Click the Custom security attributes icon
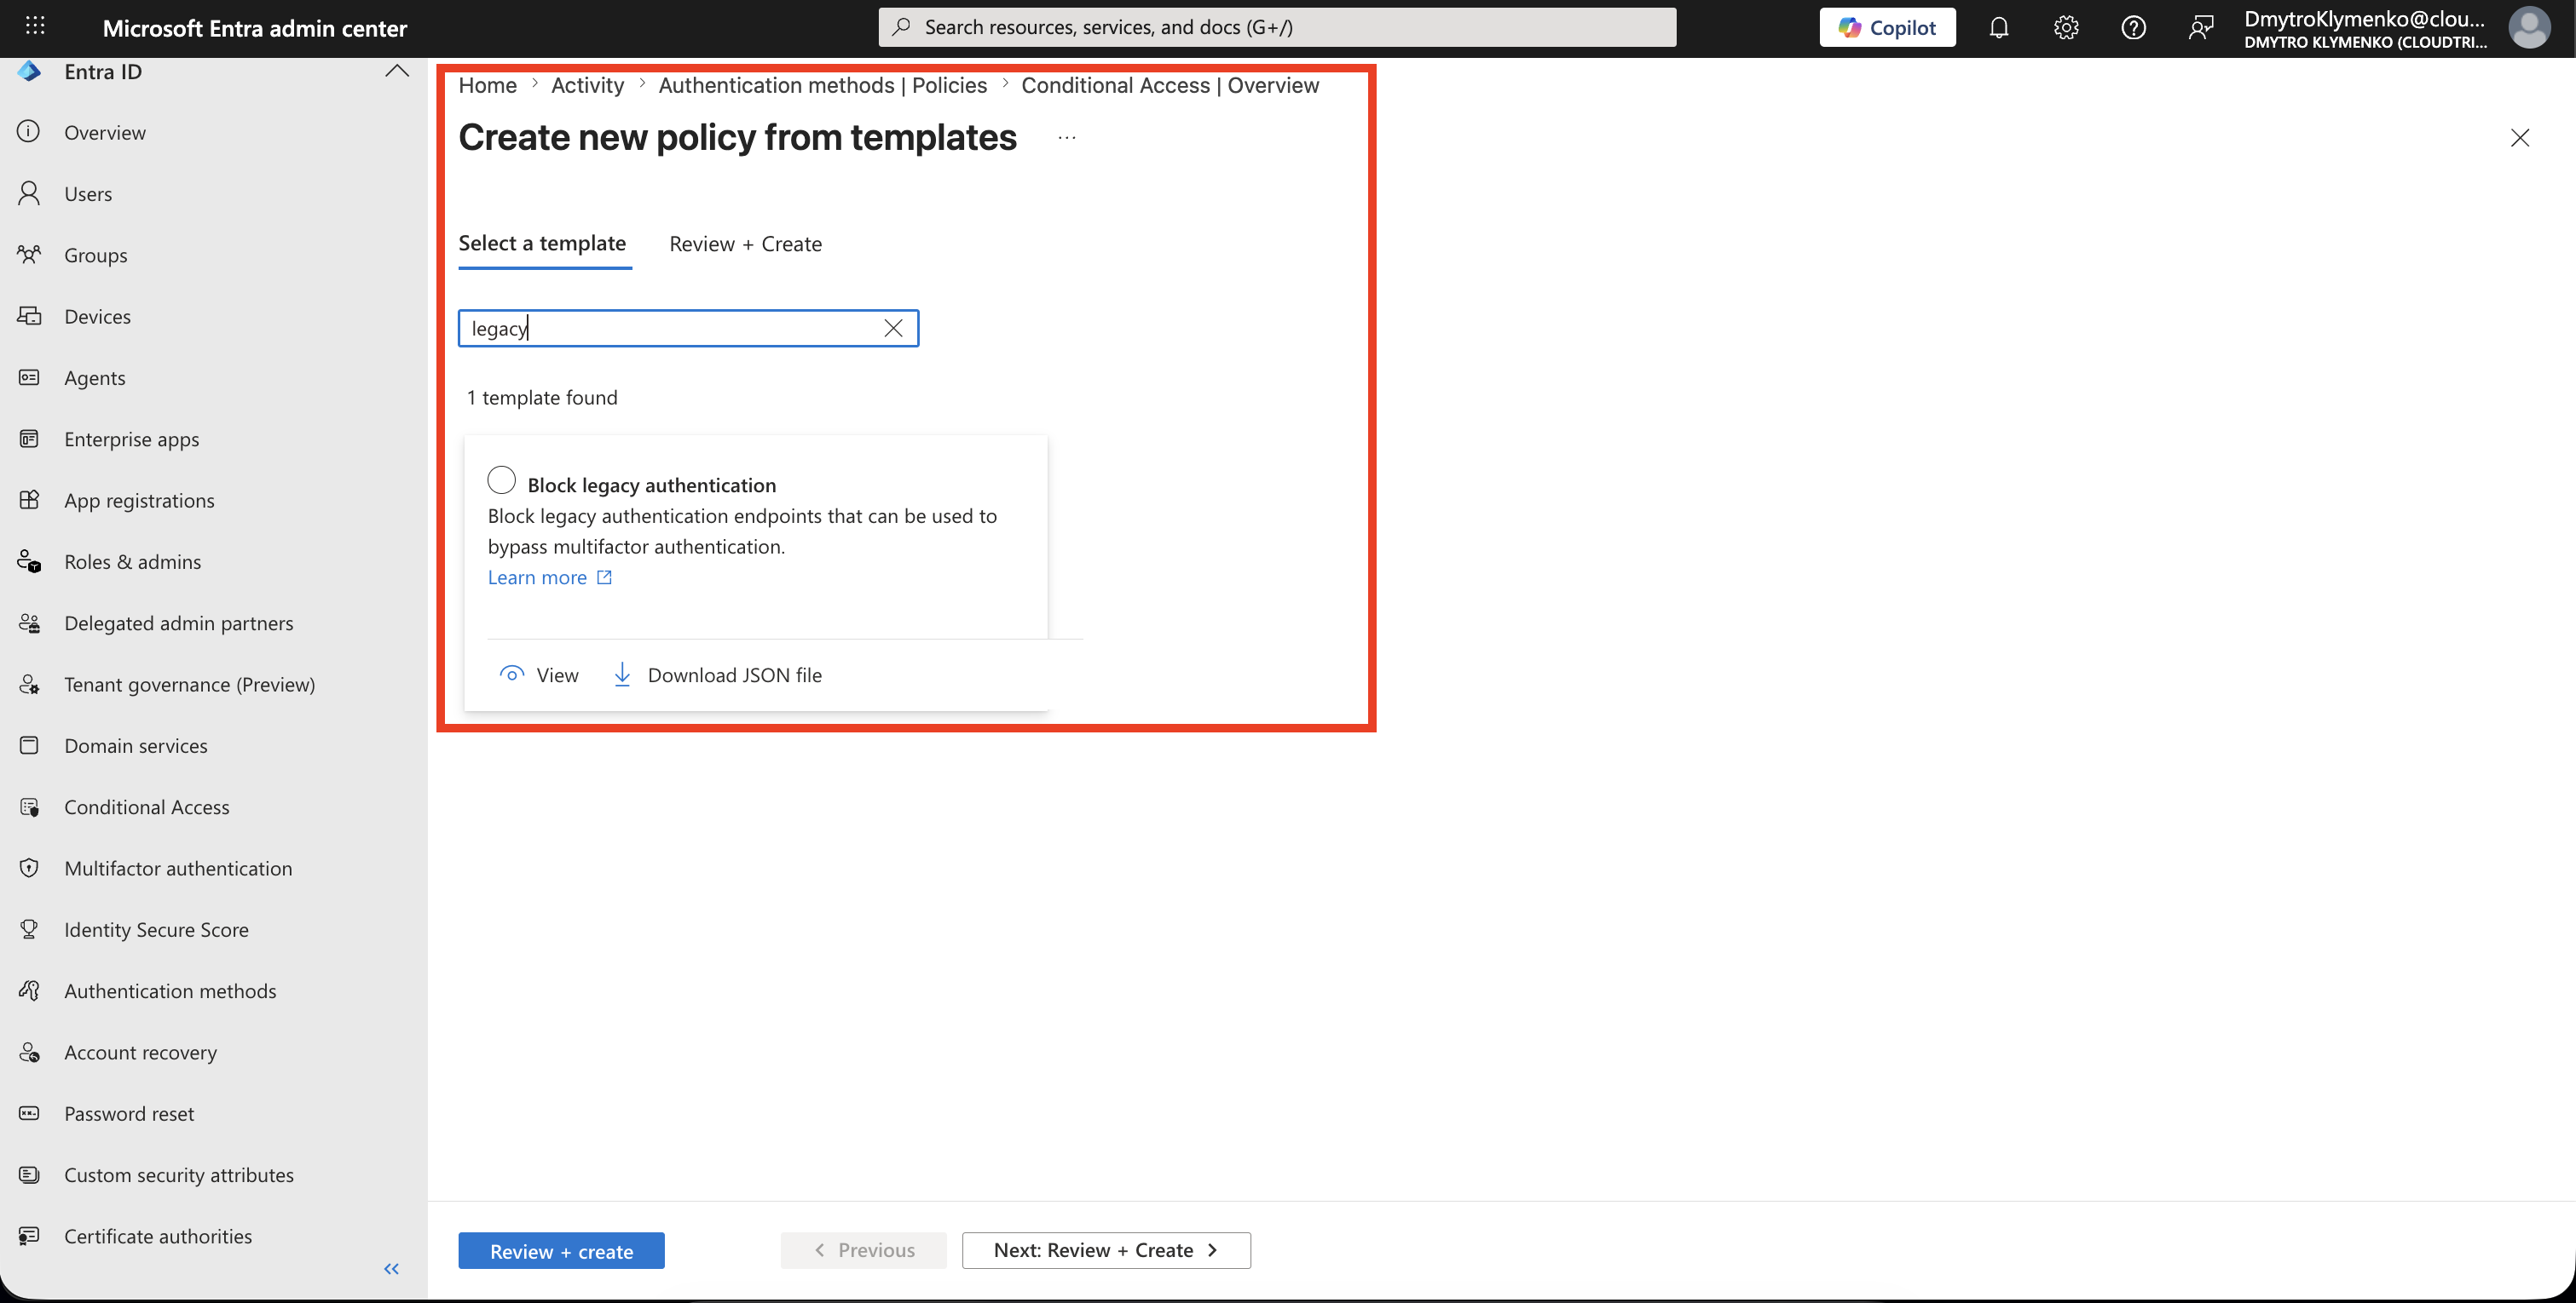 29,1174
